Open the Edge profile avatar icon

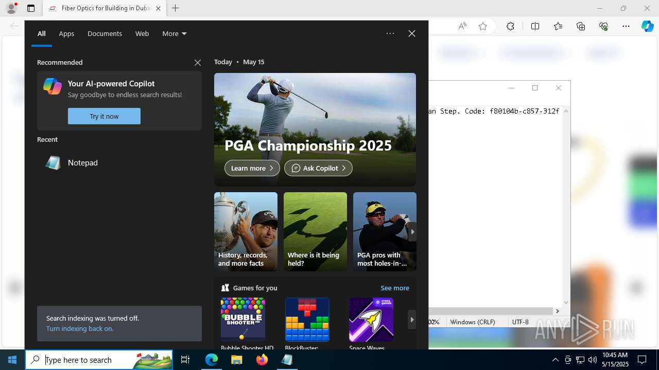pyautogui.click(x=11, y=8)
